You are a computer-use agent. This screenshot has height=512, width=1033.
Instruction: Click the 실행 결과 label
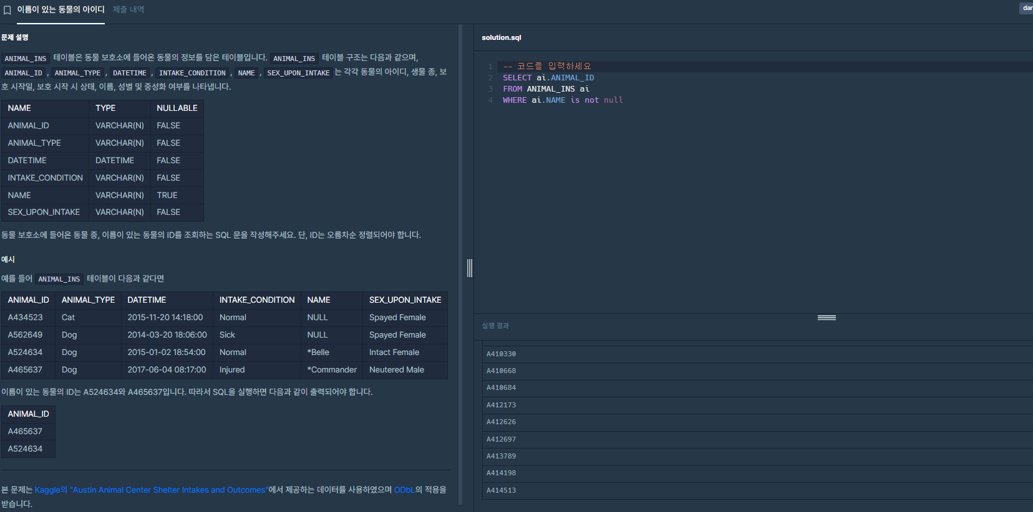(495, 326)
